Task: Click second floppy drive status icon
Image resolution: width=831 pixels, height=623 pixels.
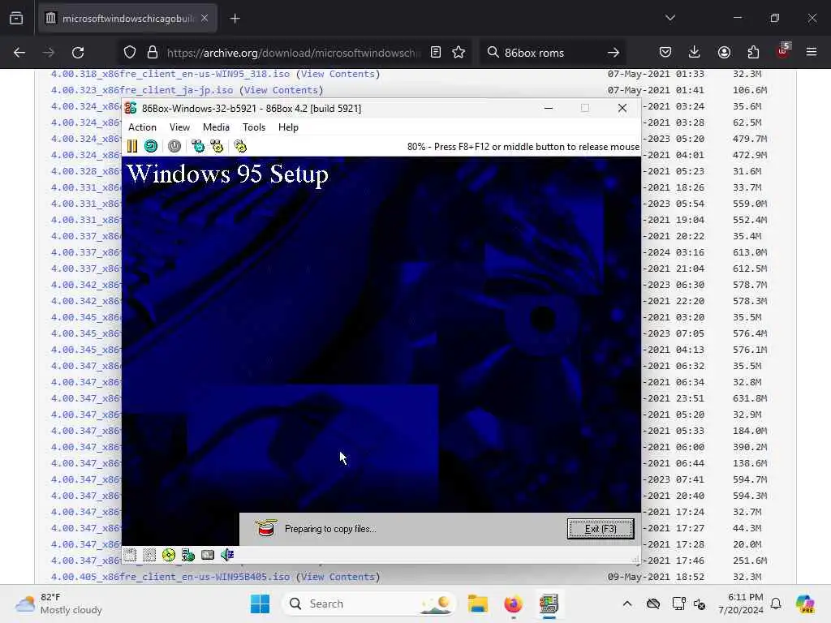Action: coord(149,555)
